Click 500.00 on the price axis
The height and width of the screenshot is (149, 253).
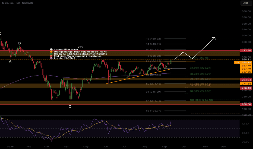(246, 35)
